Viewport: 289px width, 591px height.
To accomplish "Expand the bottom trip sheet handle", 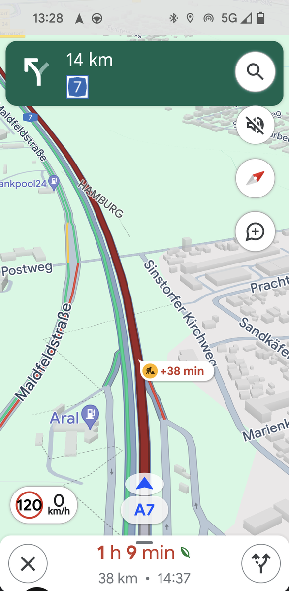I will pyautogui.click(x=144, y=543).
